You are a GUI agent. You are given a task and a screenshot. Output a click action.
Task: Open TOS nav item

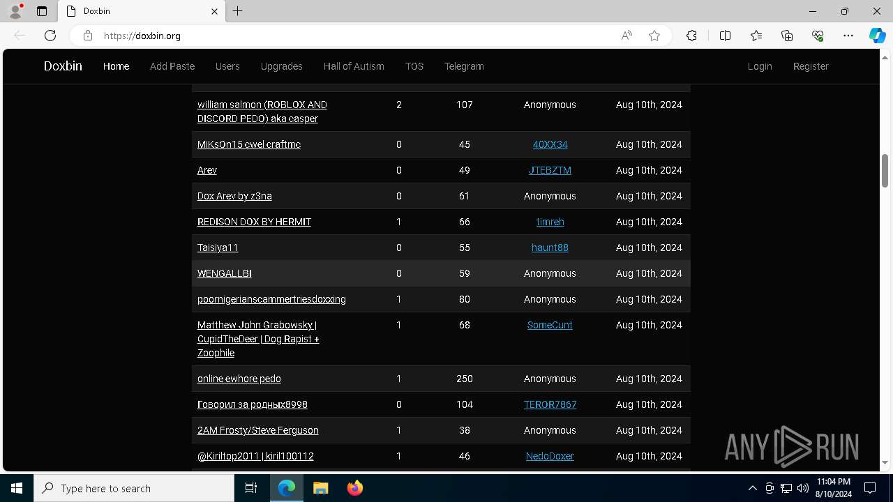tap(414, 66)
